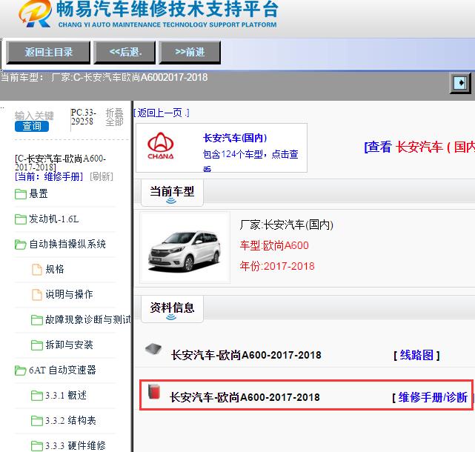Click the 厂家:长安汽车(国内) text
This screenshot has height=452, width=475.
click(286, 225)
